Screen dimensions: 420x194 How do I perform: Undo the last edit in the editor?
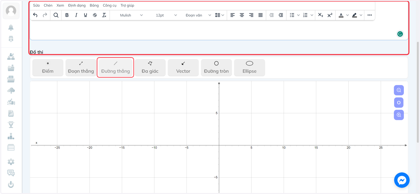(x=35, y=15)
